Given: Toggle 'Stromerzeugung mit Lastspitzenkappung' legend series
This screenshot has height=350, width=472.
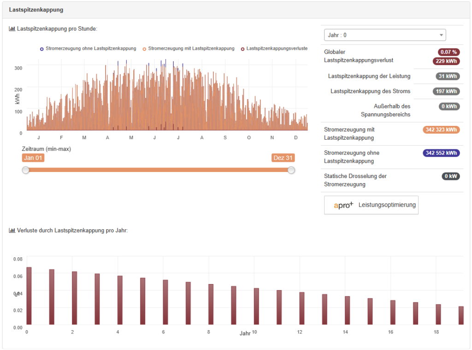Looking at the screenshot, I should [x=189, y=48].
